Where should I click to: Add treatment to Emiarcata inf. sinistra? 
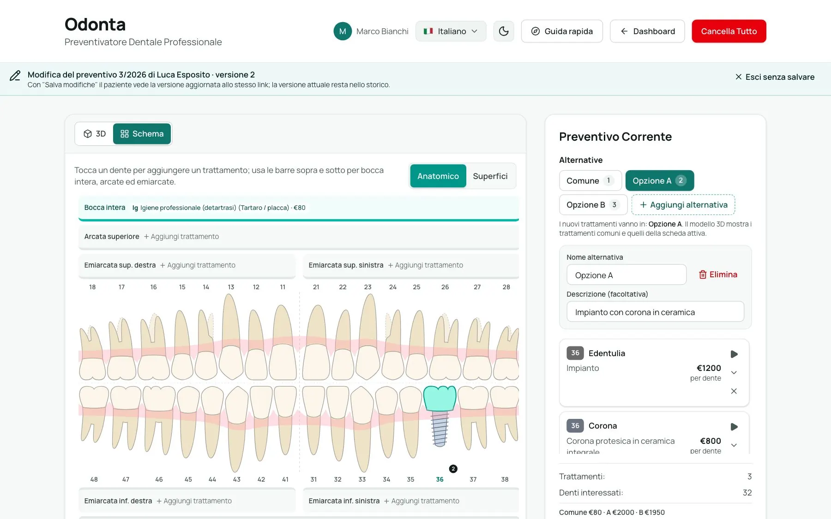coord(422,501)
